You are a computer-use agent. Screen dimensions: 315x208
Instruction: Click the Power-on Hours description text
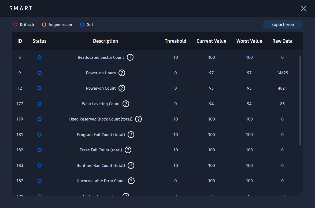101,73
